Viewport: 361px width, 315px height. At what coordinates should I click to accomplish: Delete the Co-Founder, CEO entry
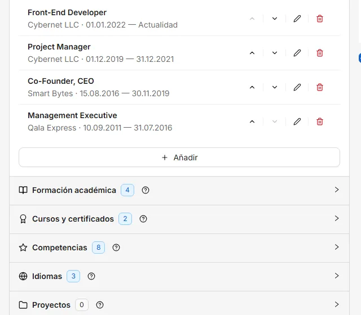click(x=320, y=87)
